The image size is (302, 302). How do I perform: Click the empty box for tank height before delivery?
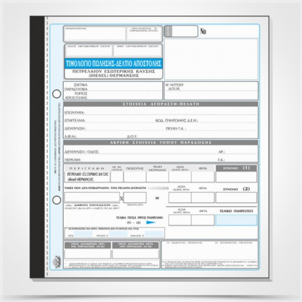coord(88,254)
